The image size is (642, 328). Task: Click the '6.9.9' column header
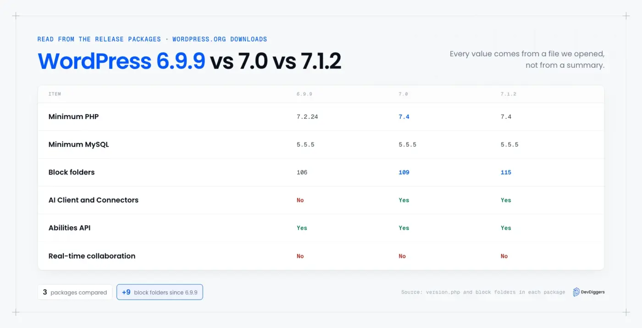tap(304, 94)
